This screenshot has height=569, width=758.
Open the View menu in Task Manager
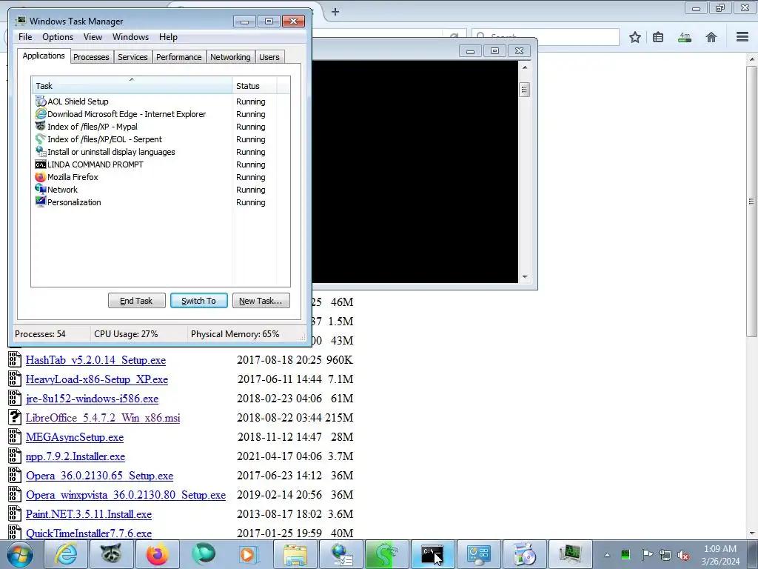coord(93,37)
